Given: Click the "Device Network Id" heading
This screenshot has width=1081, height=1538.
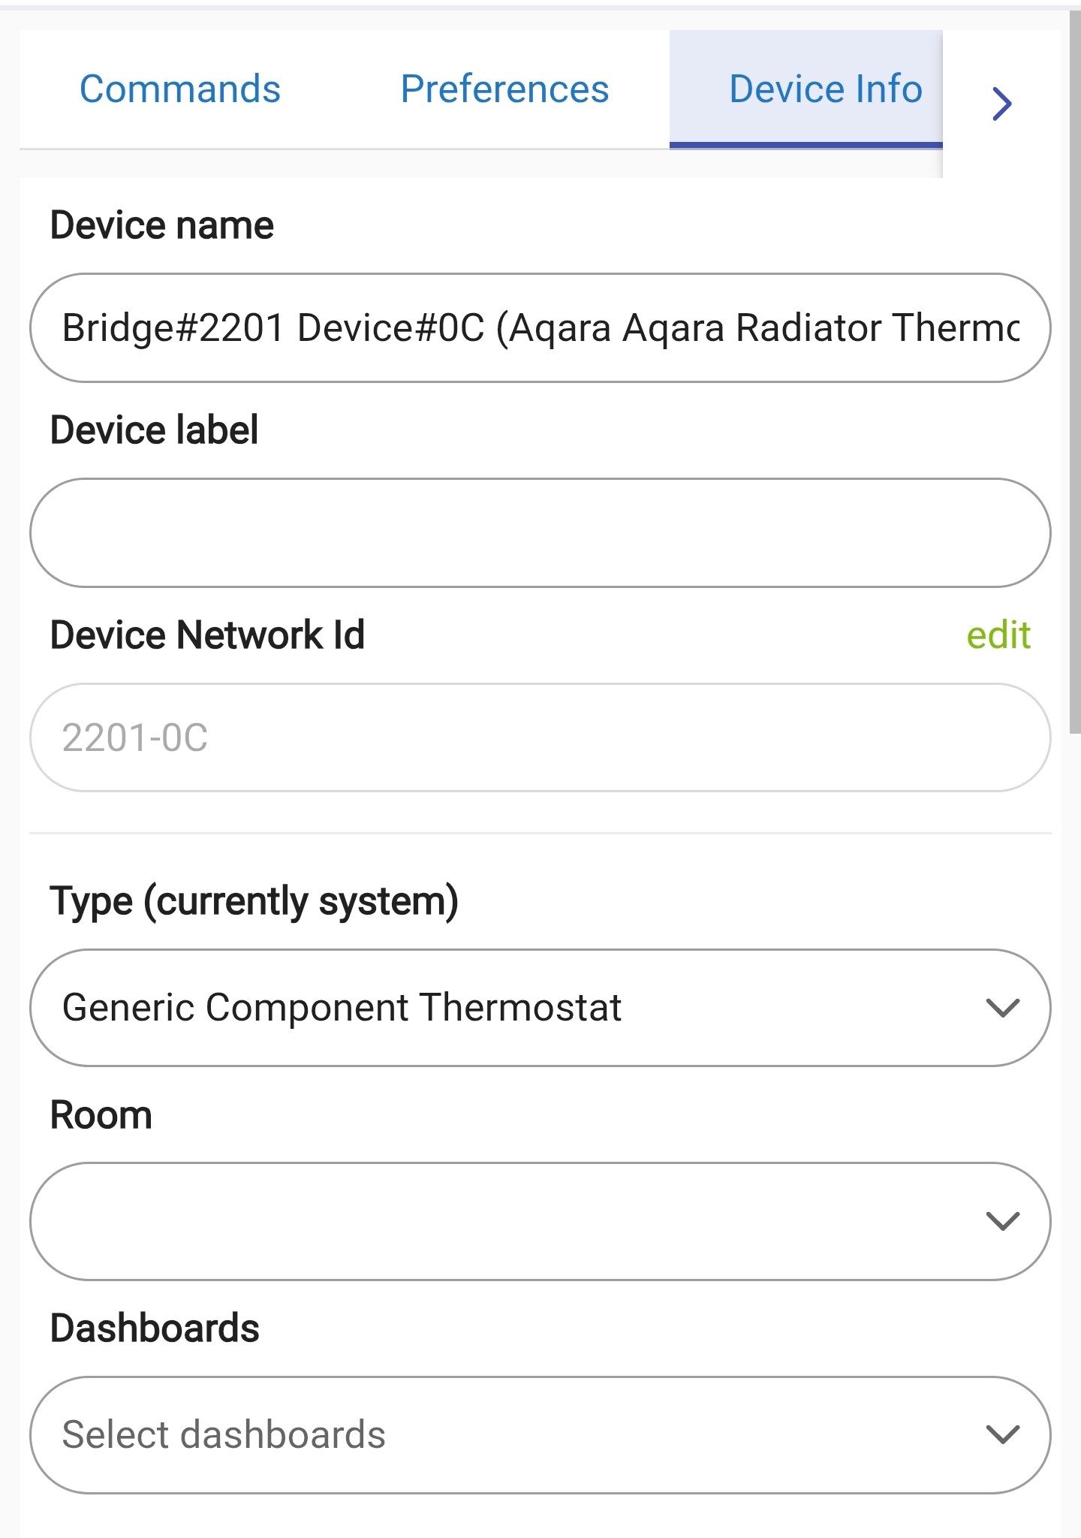Looking at the screenshot, I should point(207,635).
